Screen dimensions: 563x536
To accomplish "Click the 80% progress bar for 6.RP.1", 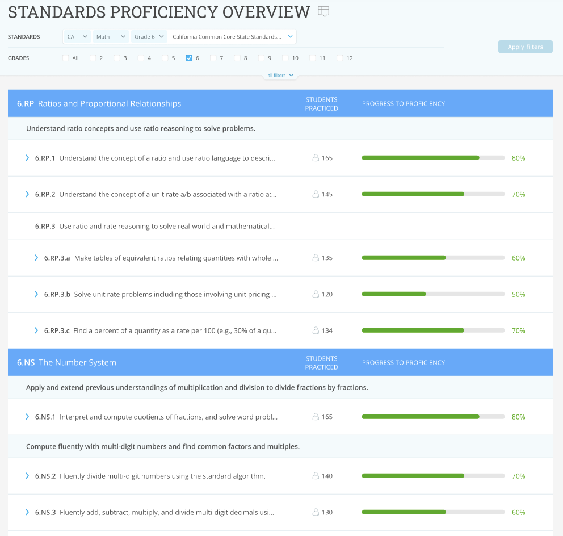I will pos(433,158).
